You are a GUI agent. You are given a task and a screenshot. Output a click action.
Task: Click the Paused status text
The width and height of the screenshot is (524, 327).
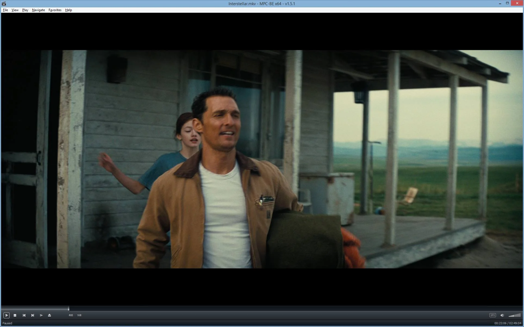coord(7,323)
